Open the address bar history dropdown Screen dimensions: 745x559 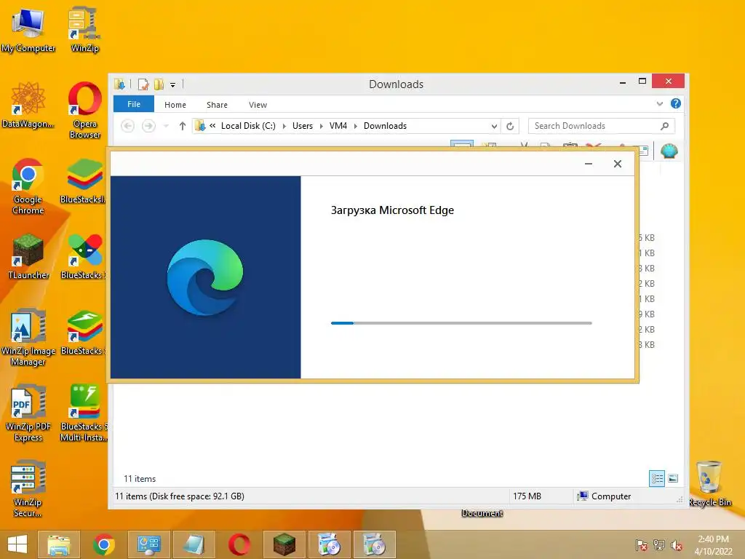494,126
